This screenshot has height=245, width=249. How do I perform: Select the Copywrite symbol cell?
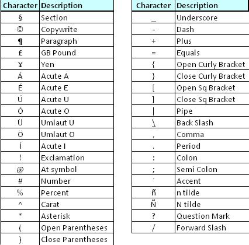click(20, 29)
